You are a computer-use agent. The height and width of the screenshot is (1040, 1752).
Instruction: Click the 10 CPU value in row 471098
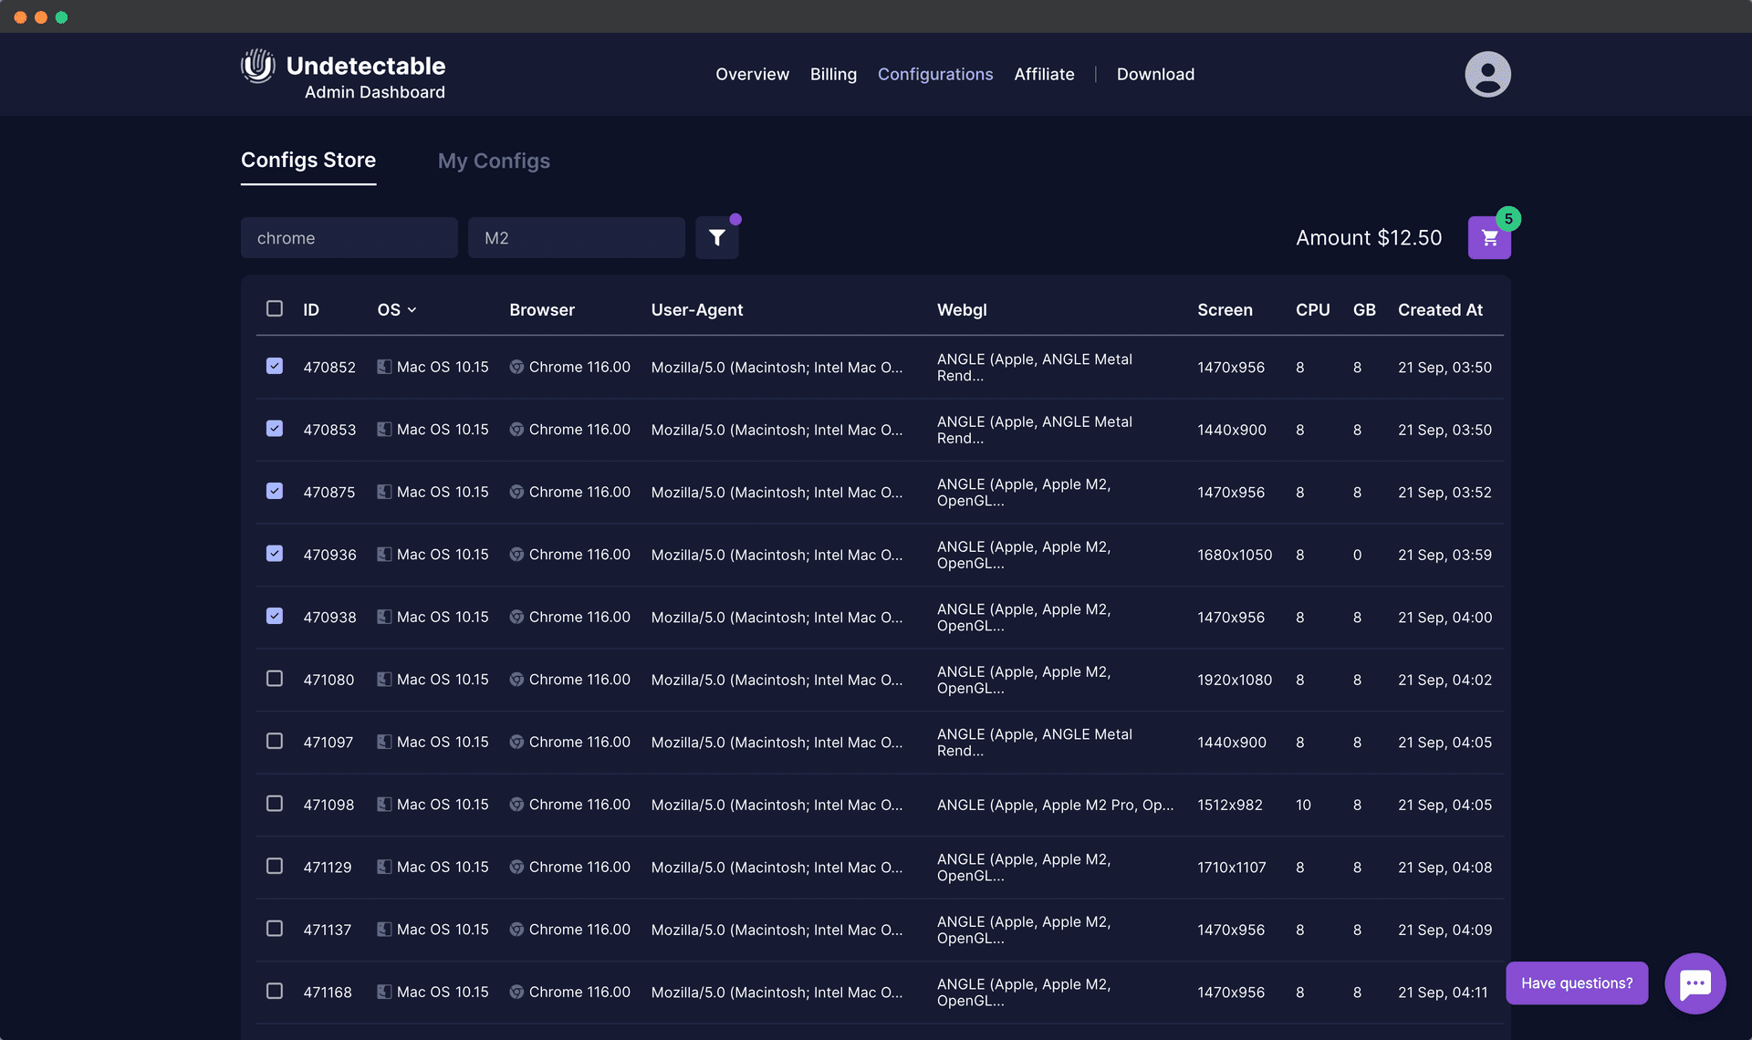[x=1303, y=805]
